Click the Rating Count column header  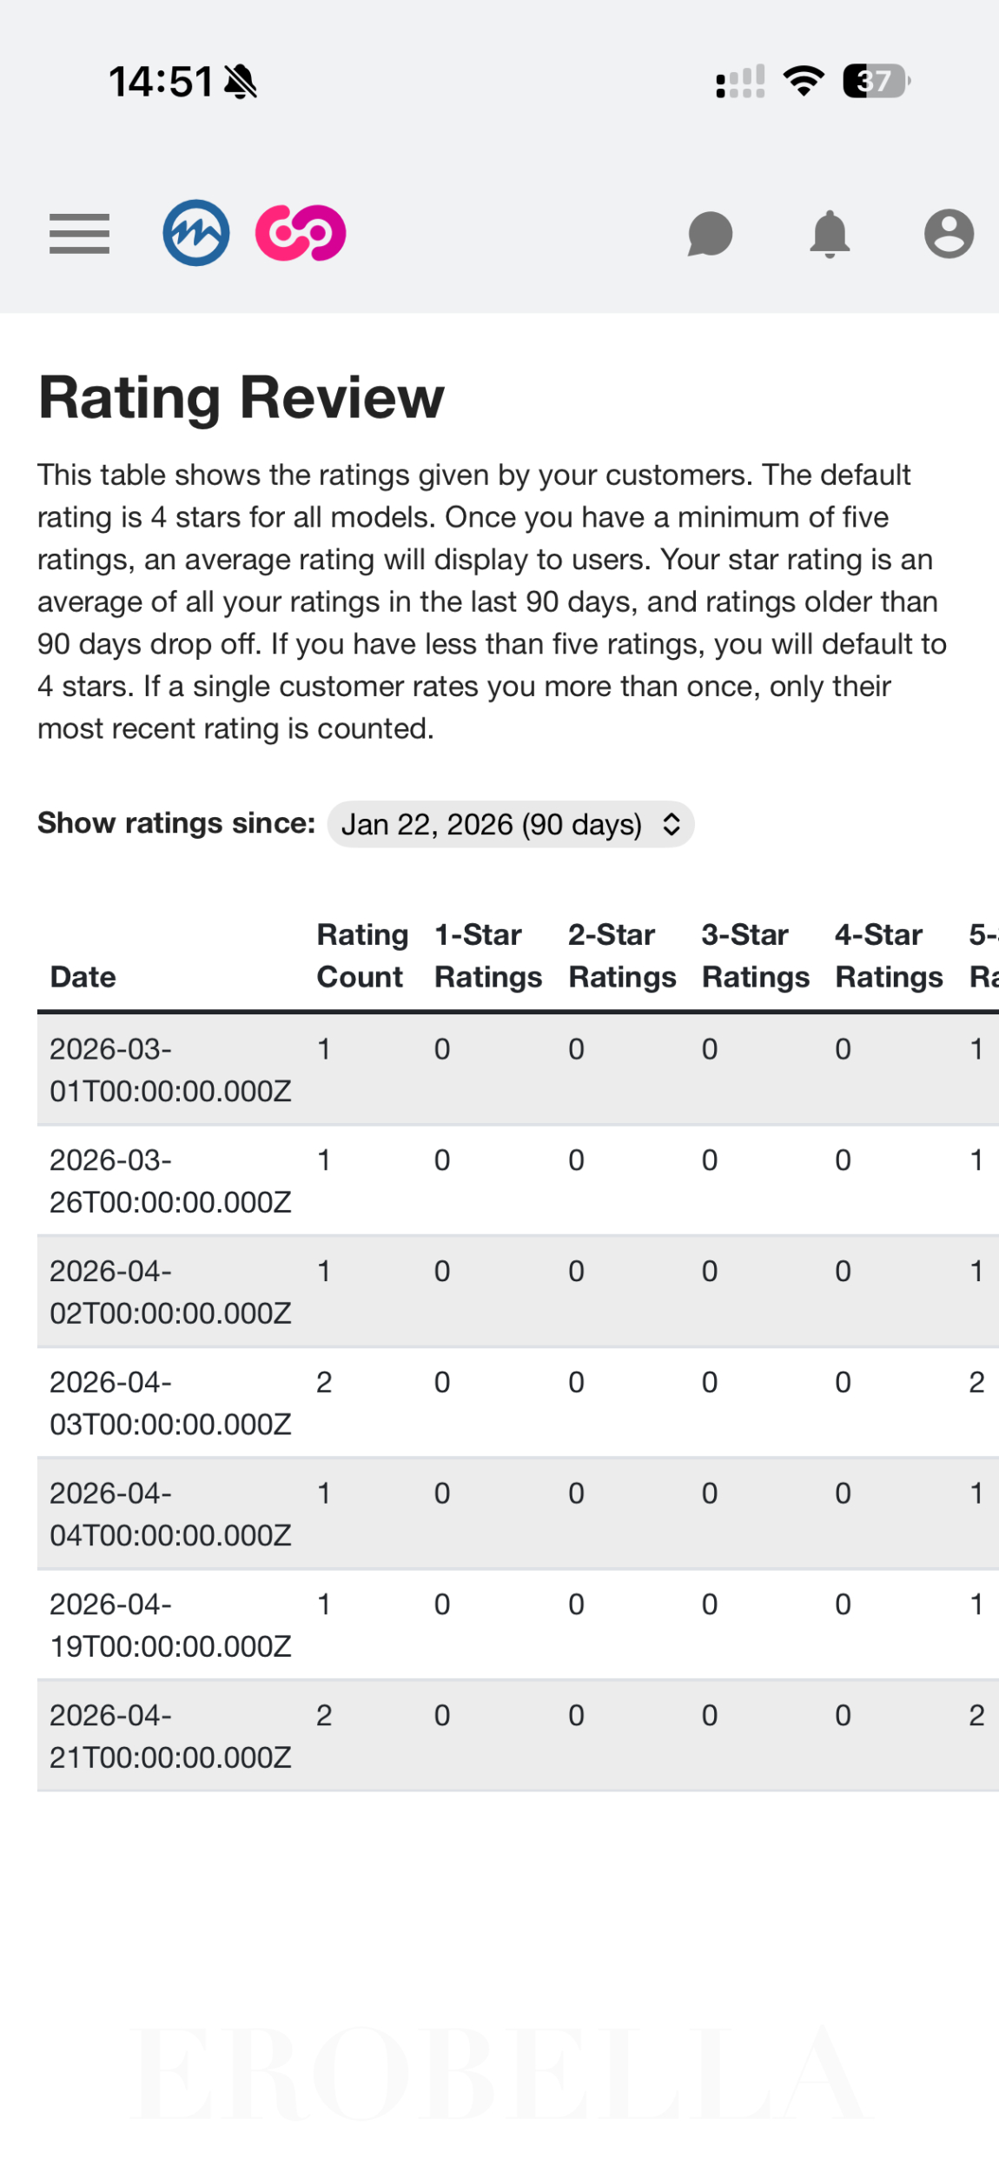[x=362, y=955]
